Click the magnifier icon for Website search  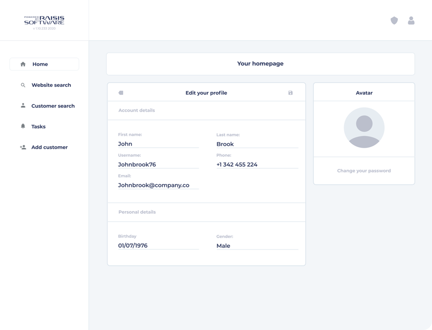tap(23, 85)
